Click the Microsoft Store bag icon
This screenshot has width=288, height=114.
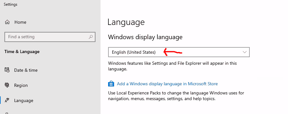(111, 84)
